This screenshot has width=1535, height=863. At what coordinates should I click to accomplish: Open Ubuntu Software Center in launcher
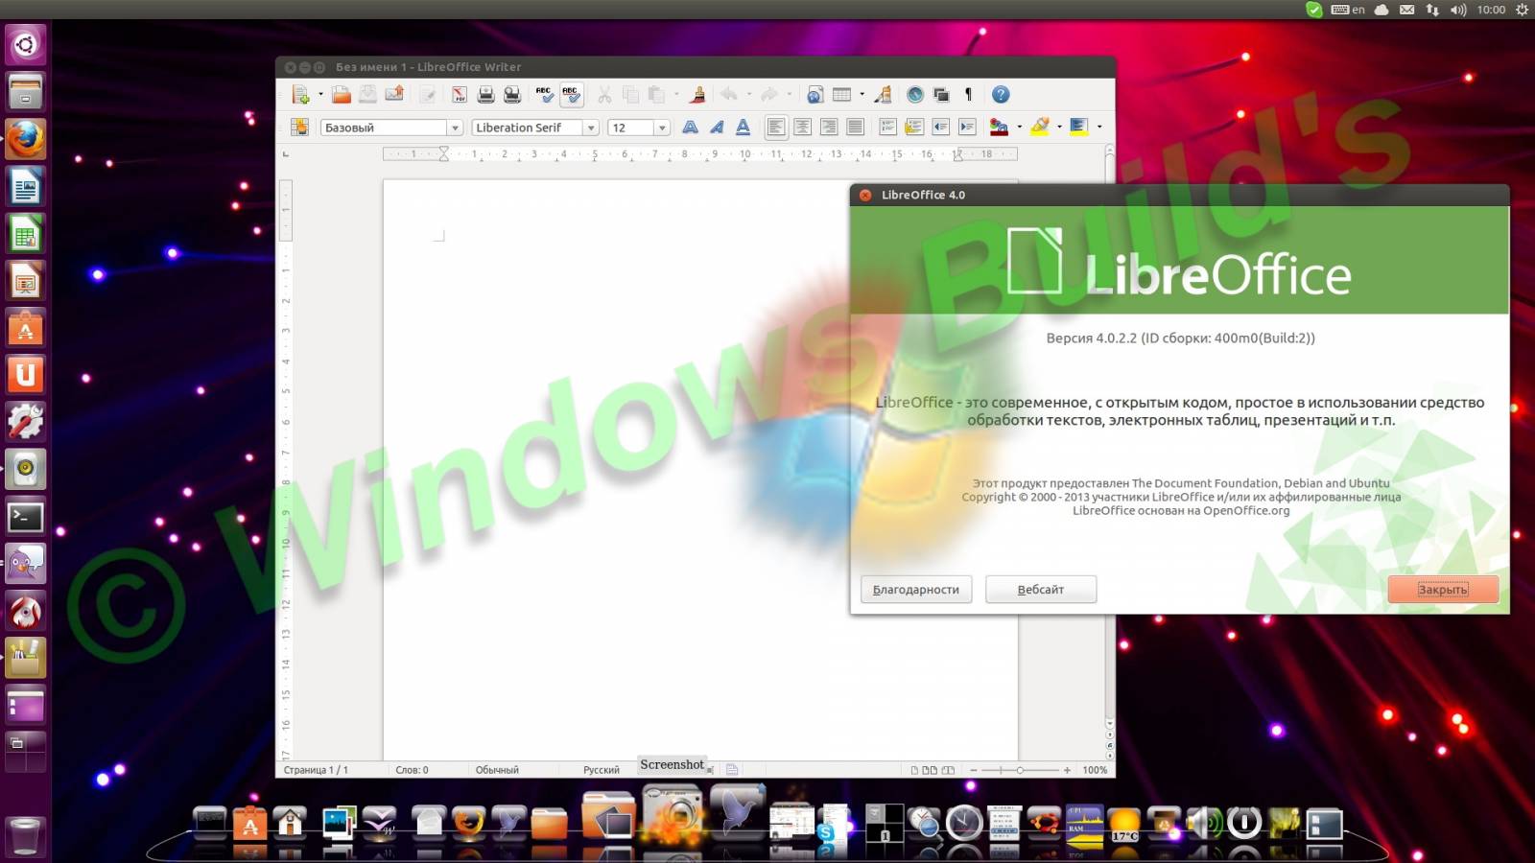point(26,329)
